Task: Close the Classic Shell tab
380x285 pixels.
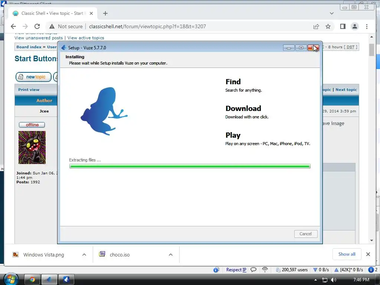Action: [x=91, y=13]
